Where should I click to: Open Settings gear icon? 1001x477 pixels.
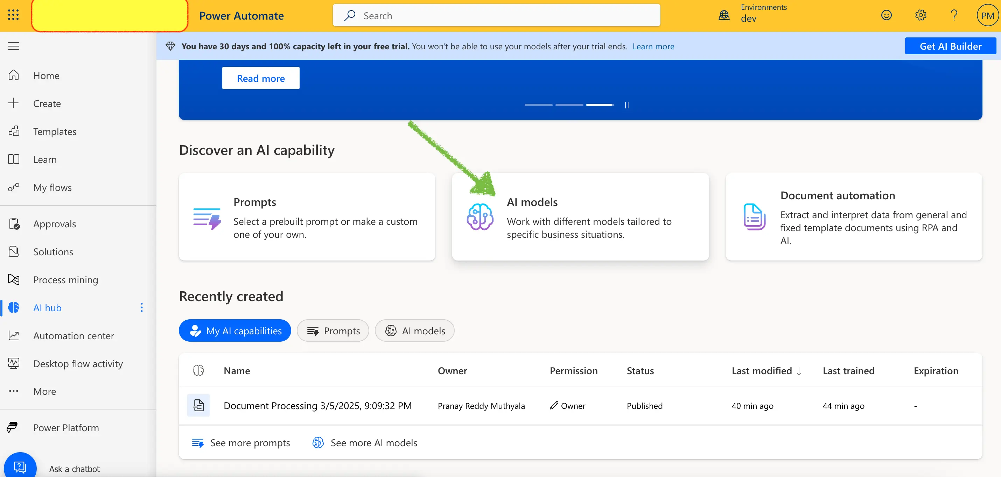point(920,15)
